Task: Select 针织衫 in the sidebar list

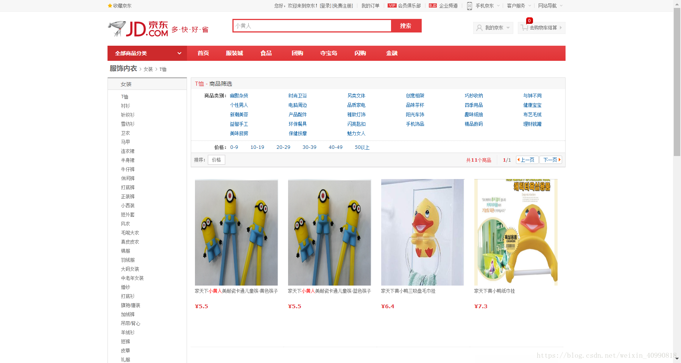Action: tap(128, 115)
